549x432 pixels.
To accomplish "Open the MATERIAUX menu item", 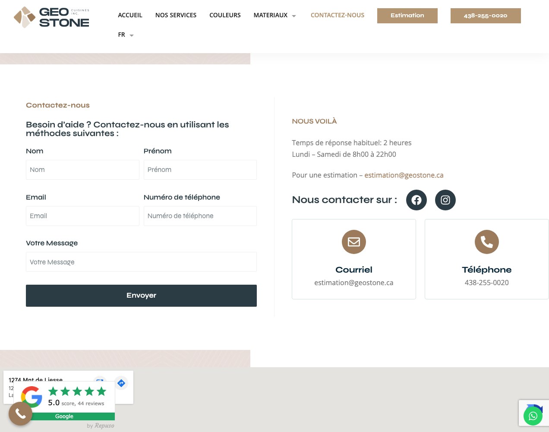I will coord(271,15).
